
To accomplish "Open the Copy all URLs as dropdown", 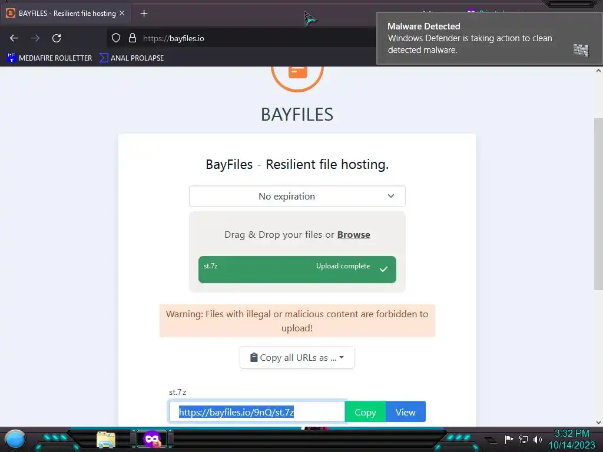I will pyautogui.click(x=297, y=357).
